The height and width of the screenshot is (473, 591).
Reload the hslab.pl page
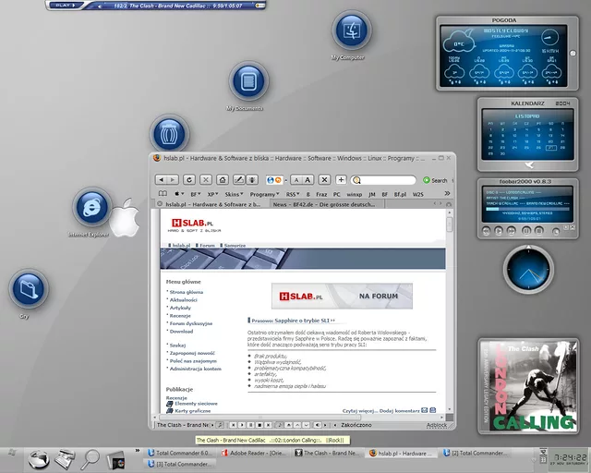tap(189, 180)
